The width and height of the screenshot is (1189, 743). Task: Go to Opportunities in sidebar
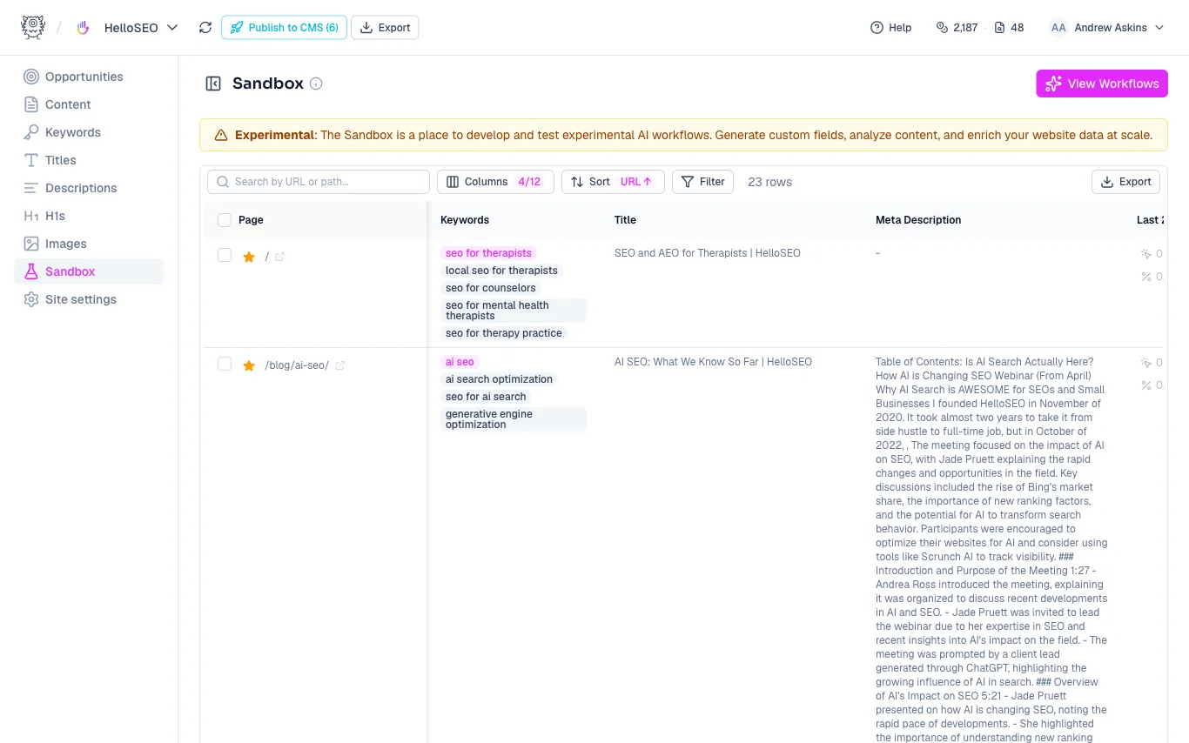pyautogui.click(x=89, y=77)
